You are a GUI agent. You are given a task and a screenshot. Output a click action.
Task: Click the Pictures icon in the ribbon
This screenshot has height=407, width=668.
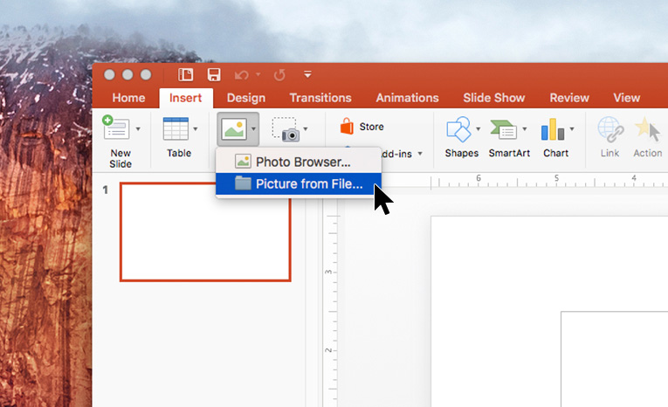234,128
